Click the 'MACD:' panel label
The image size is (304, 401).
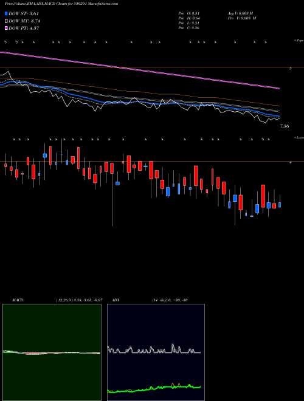(x=18, y=300)
